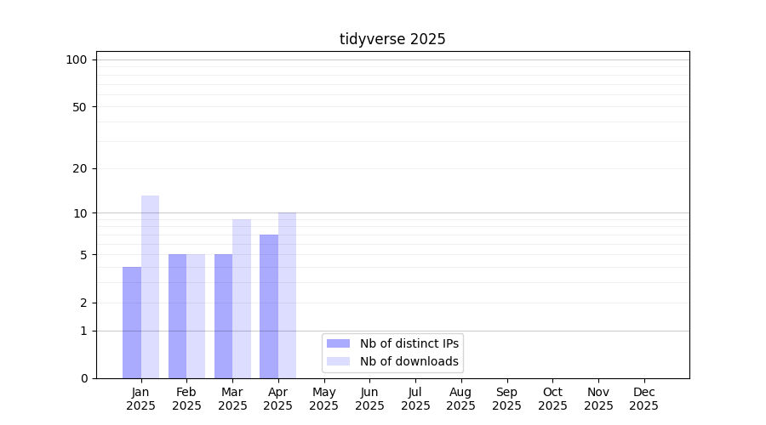Click the 'May 2025' x-axis label
This screenshot has width=766, height=425.
point(324,399)
